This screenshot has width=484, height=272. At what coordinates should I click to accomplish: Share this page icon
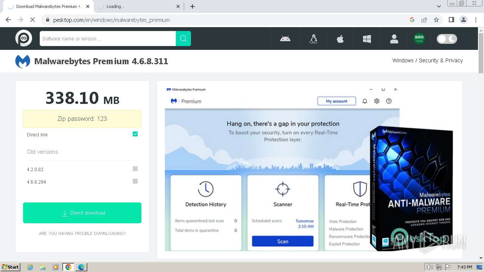[x=424, y=20]
